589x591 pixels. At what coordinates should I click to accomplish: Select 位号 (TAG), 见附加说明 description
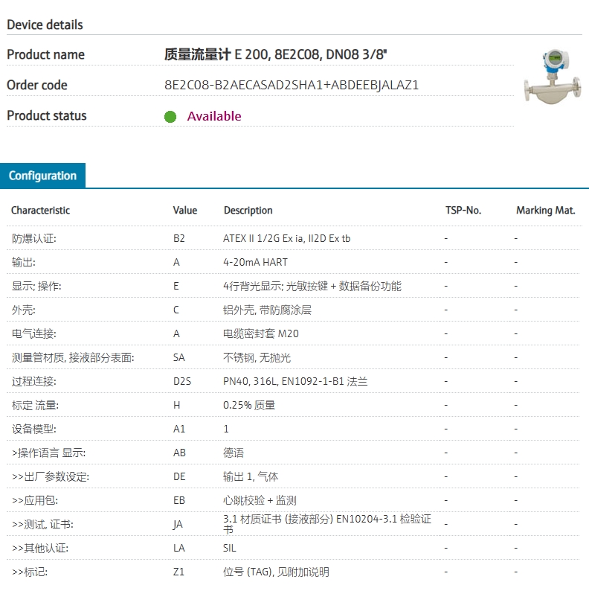click(x=276, y=572)
